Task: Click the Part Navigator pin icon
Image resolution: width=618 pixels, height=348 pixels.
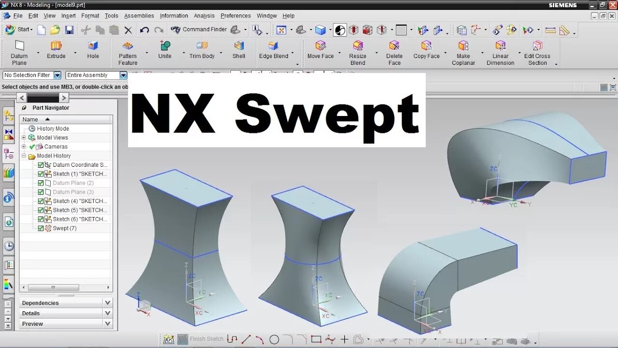Action: 24,108
